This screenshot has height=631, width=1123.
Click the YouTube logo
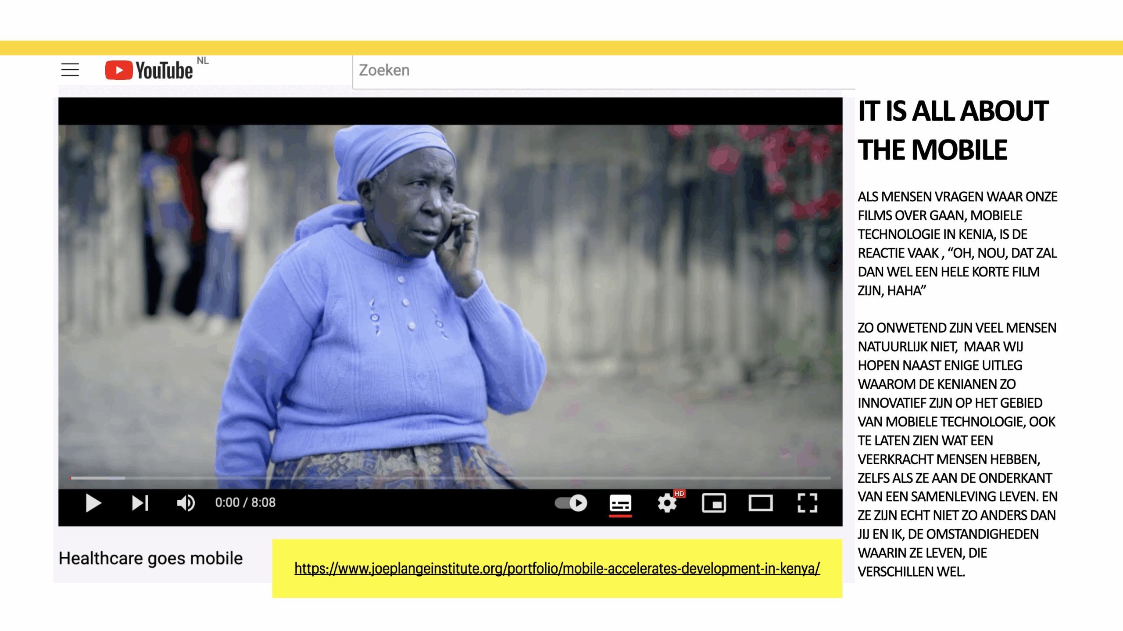pos(149,70)
